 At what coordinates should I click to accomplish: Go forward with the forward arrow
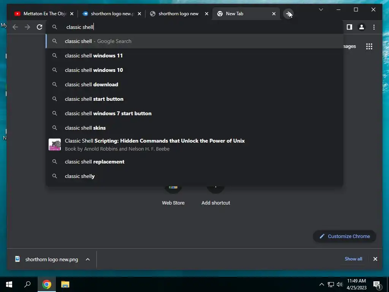[27, 27]
